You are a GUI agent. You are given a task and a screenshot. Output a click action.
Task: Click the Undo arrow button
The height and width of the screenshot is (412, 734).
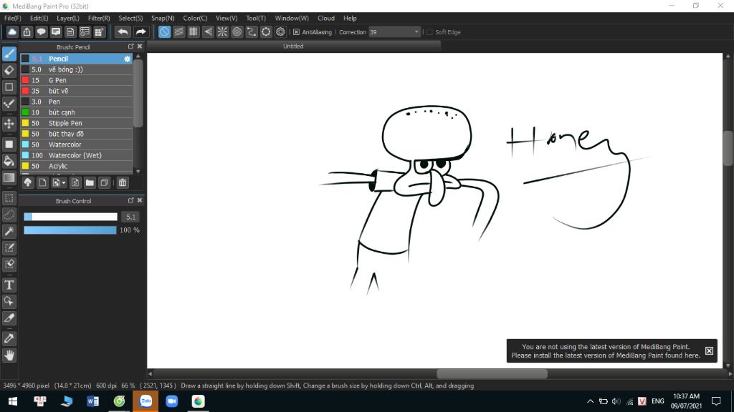[123, 31]
